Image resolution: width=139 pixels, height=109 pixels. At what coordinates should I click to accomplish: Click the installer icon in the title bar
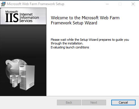(x=3, y=4)
